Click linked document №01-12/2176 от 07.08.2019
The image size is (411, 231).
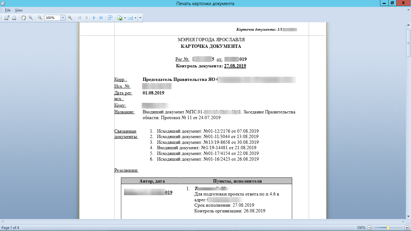(x=208, y=131)
